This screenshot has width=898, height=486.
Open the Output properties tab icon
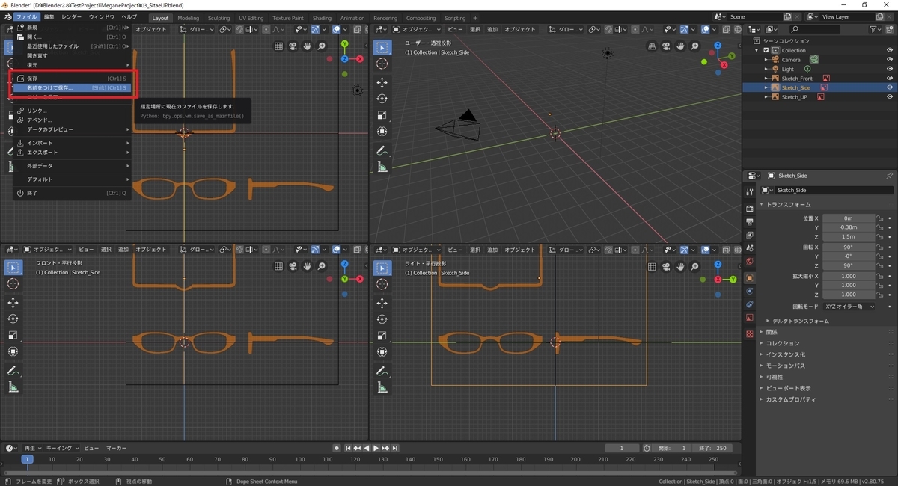point(750,221)
